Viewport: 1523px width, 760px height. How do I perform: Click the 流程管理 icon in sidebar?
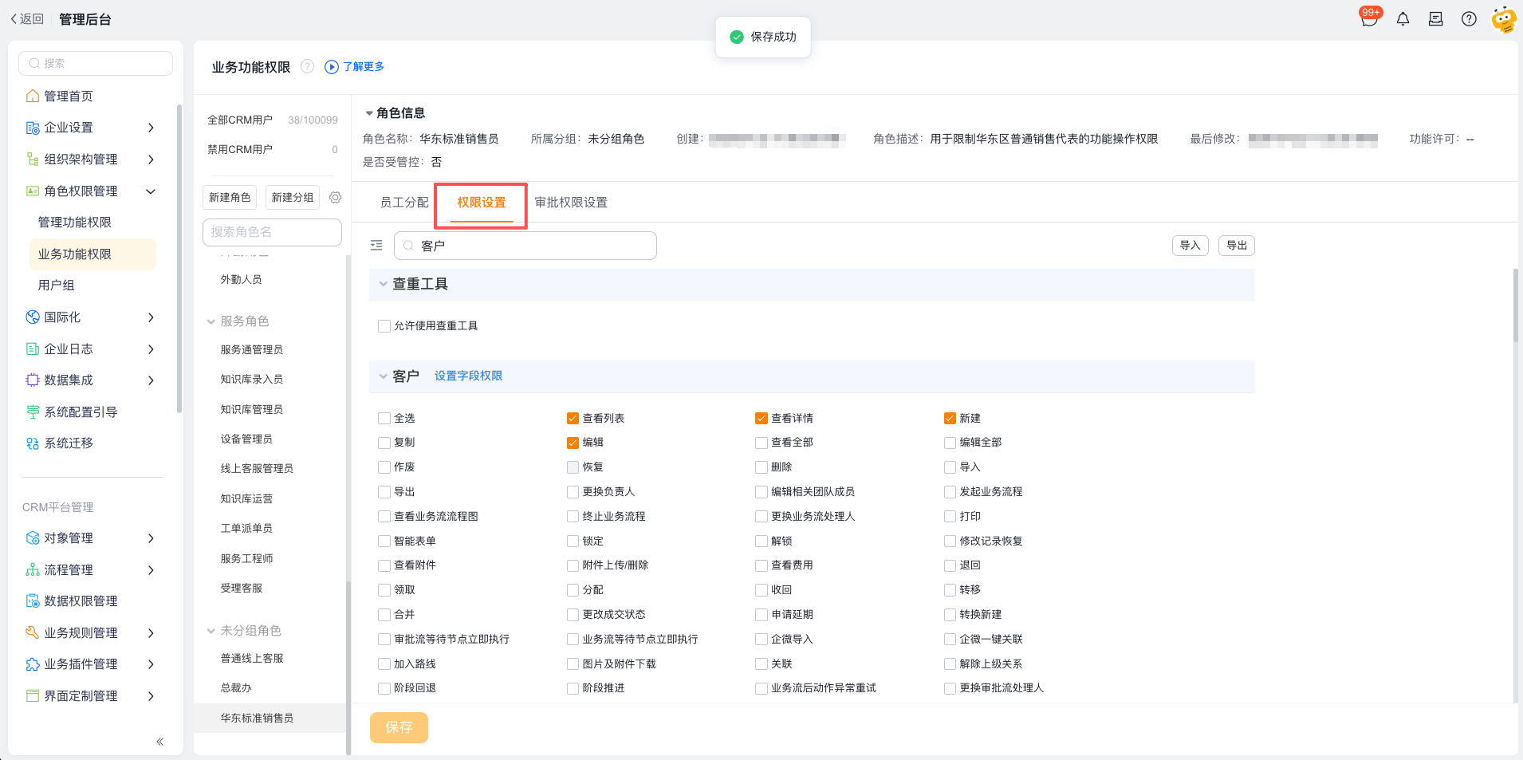pos(33,570)
